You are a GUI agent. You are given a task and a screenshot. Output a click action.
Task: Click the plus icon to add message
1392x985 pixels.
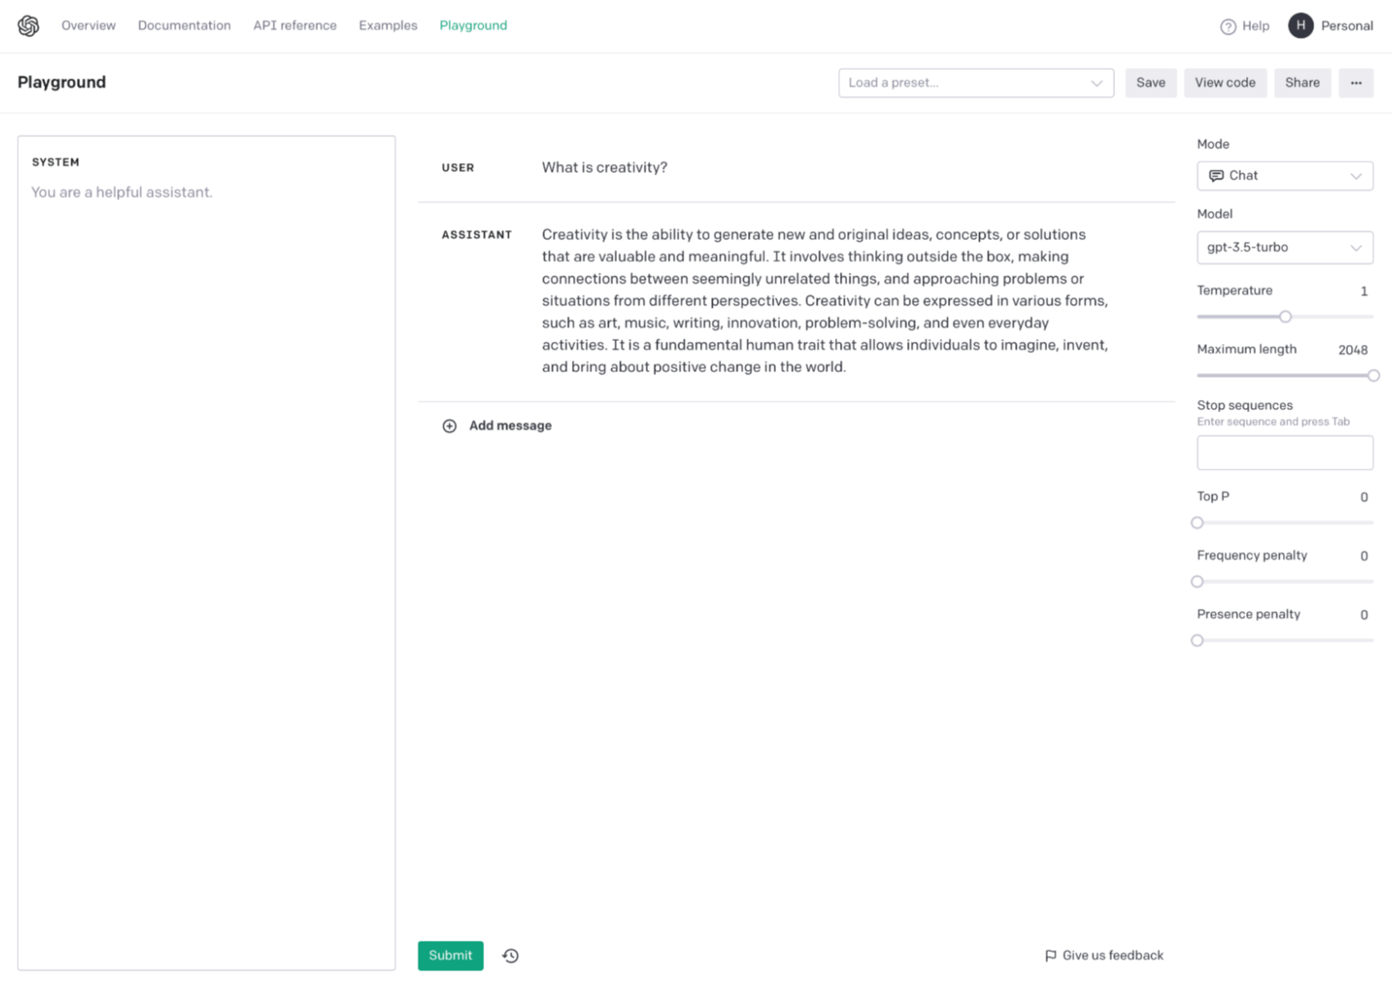point(449,426)
